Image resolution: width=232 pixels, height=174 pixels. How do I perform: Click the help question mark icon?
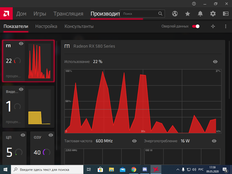pyautogui.click(x=194, y=4)
